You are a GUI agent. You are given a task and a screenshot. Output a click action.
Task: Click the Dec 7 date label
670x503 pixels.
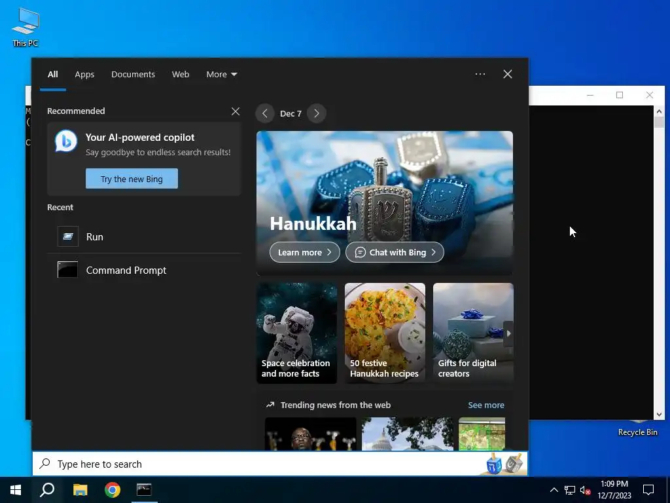point(291,113)
